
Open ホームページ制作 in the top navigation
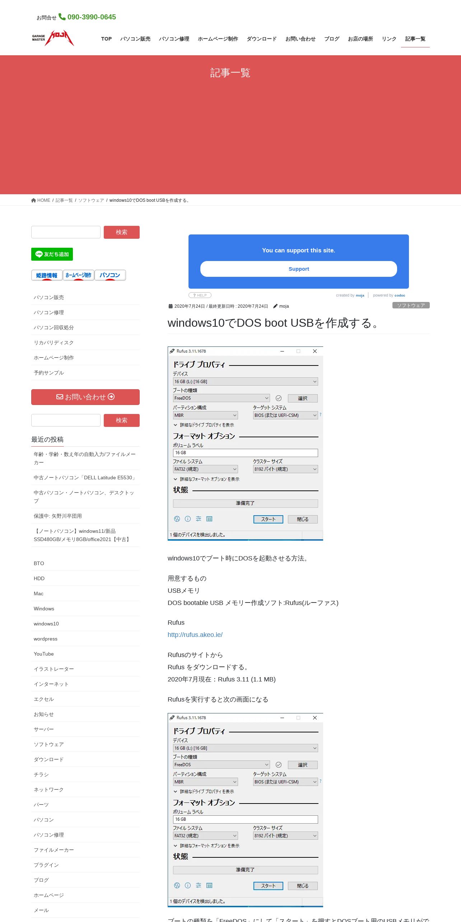[x=218, y=39]
